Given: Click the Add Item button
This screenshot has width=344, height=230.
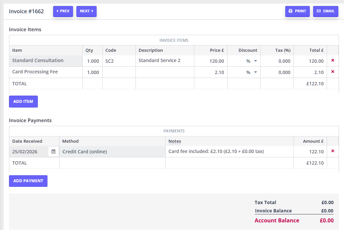Looking at the screenshot, I should pos(23,102).
